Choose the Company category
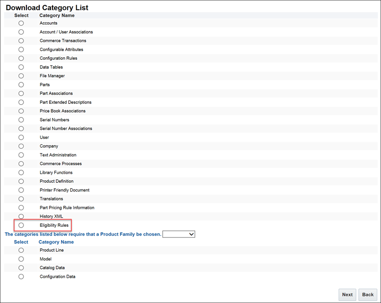 [x=21, y=146]
